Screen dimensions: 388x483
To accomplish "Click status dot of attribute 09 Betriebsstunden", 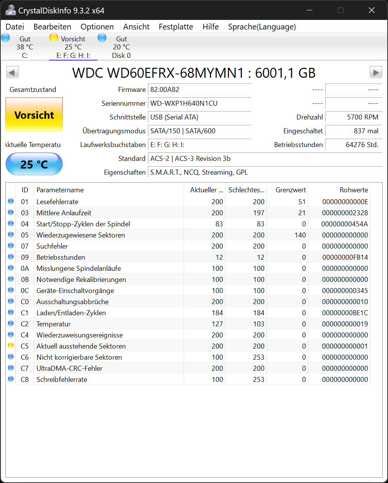I will click(11, 257).
